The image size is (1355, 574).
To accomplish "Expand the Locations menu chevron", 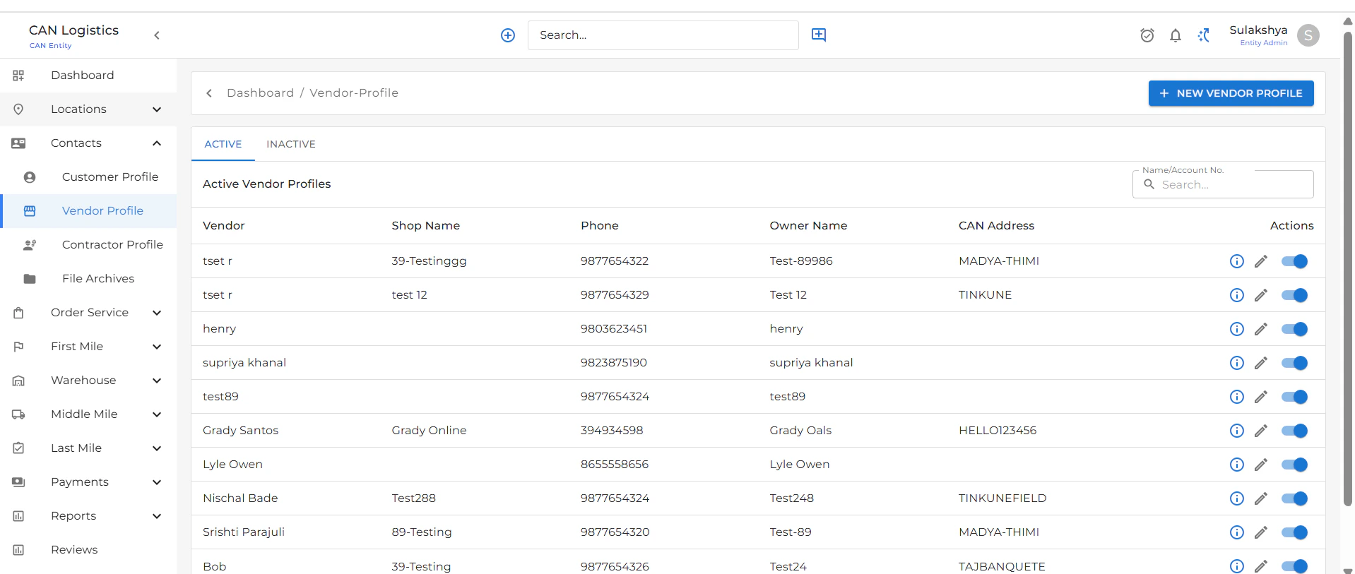I will tap(157, 109).
